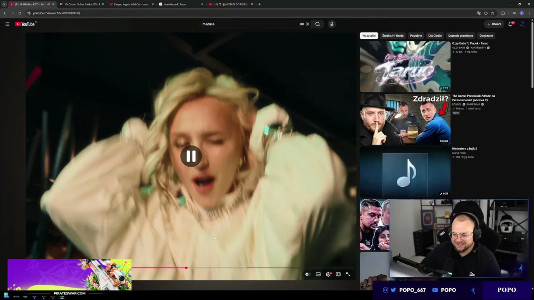Switch player to theater mode
Screen dimensions: 534x300
tap(338, 274)
